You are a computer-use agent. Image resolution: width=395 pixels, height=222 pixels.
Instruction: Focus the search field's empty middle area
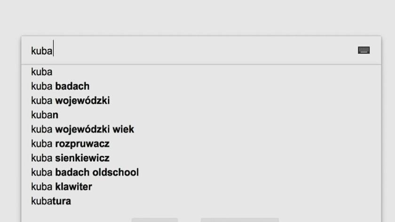pos(202,50)
